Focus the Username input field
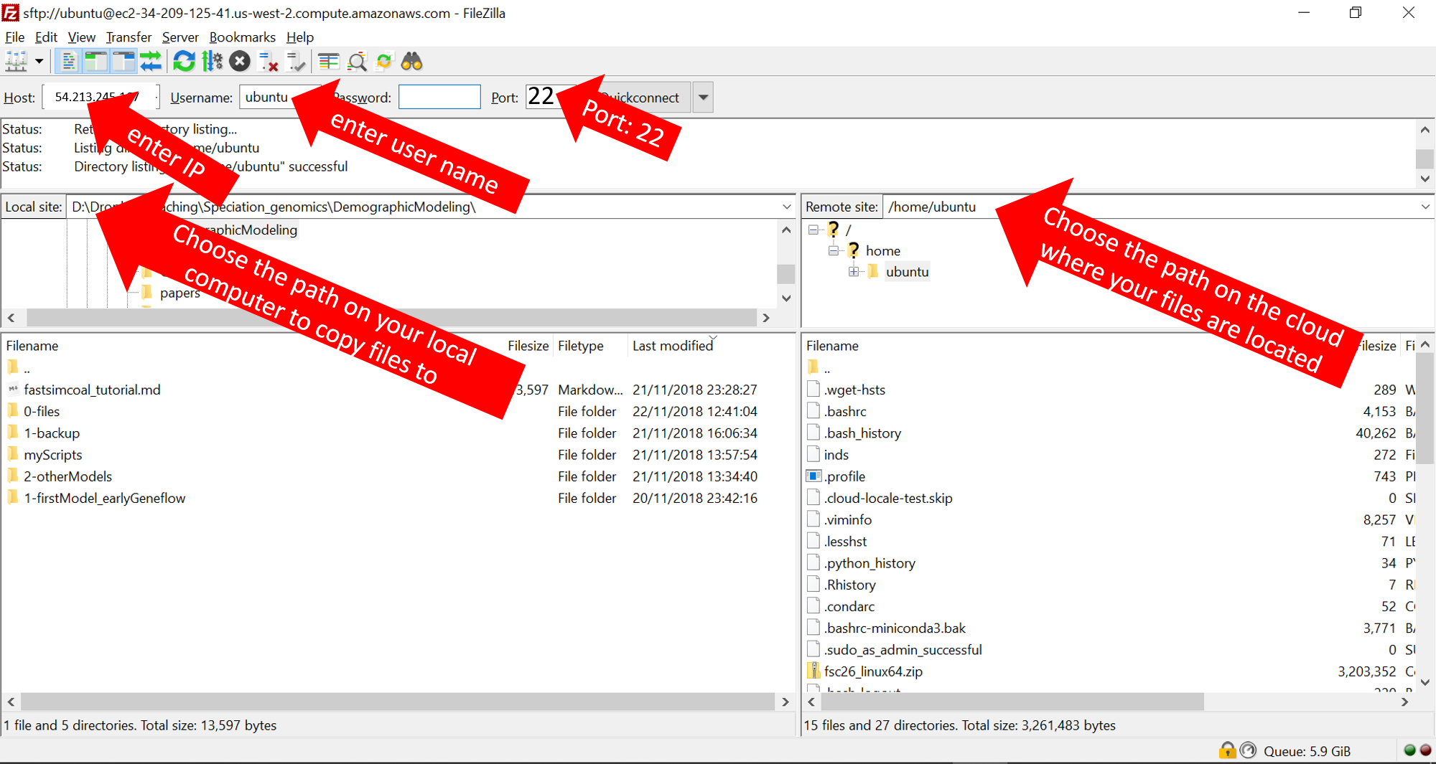Image resolution: width=1436 pixels, height=764 pixels. point(281,97)
